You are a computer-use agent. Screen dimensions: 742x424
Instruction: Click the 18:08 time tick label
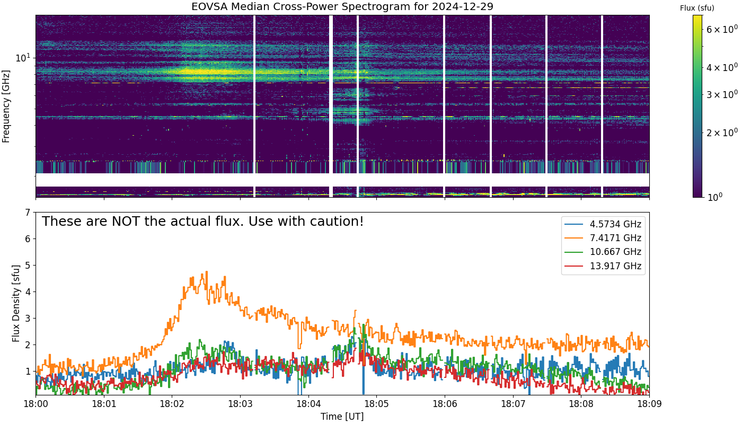(581, 404)
